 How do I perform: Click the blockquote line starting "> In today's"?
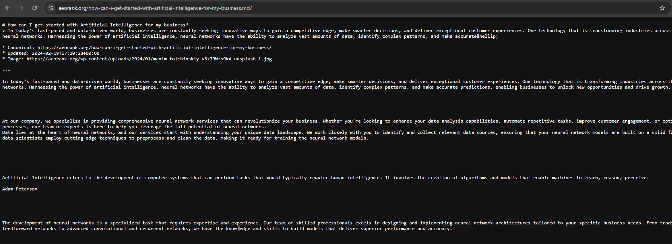point(189,31)
